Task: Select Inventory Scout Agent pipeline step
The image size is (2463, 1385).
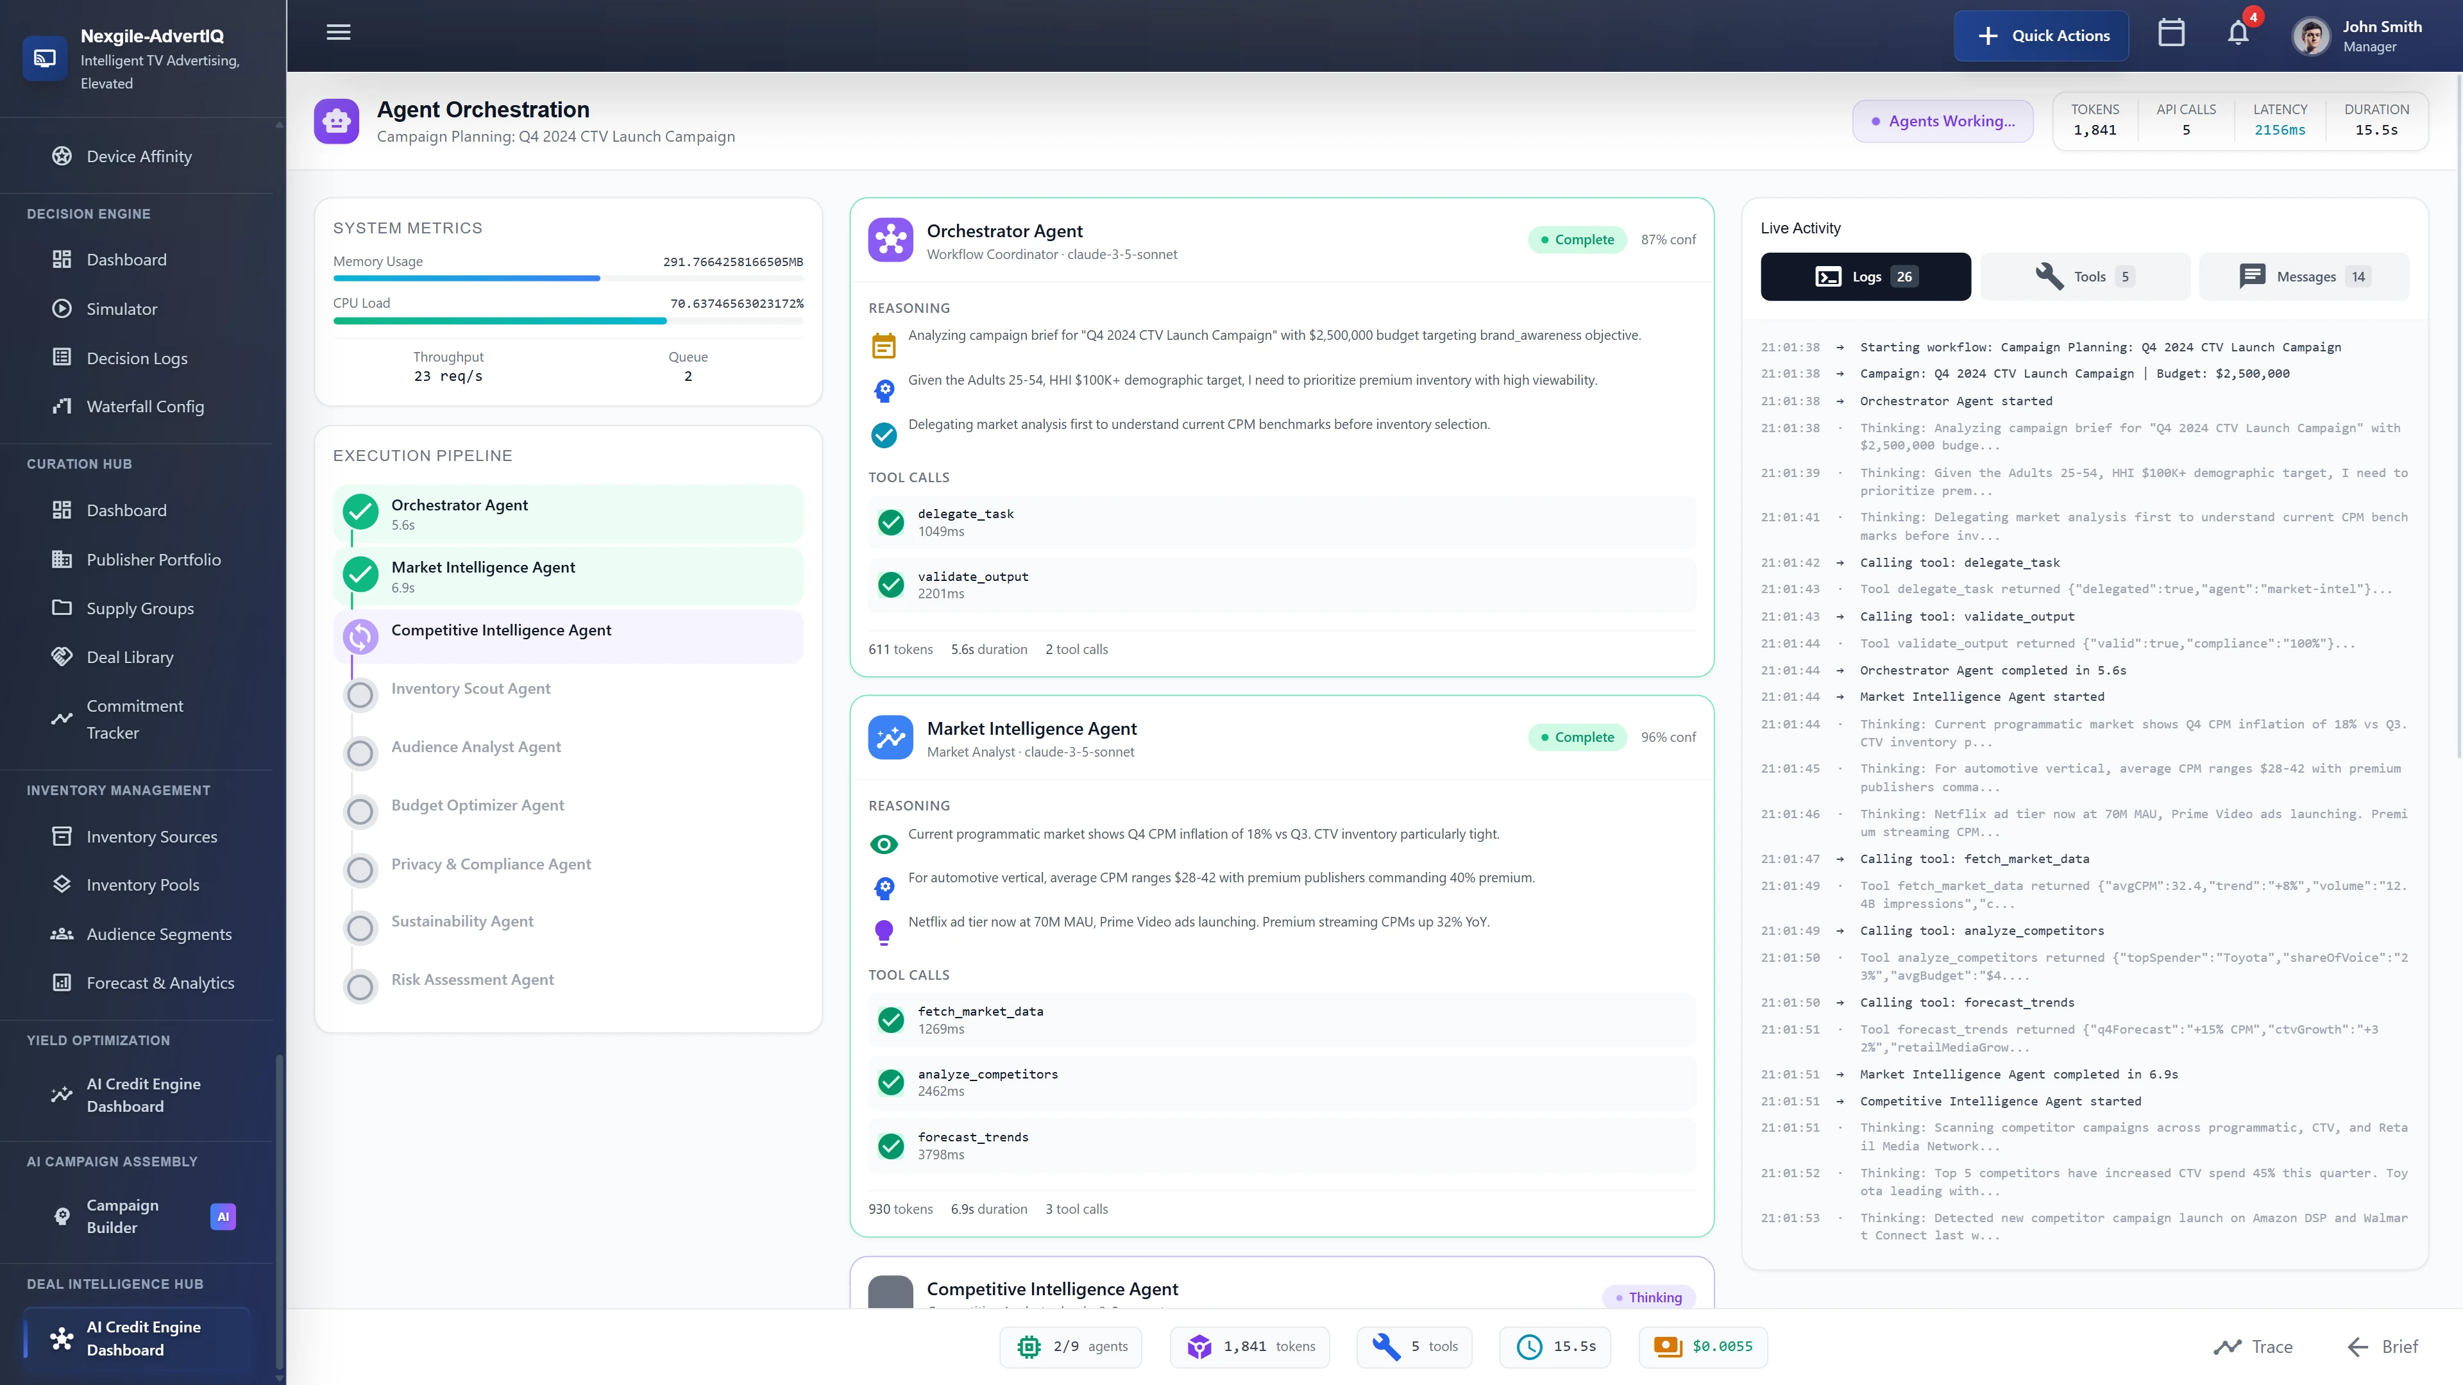Action: tap(470, 689)
